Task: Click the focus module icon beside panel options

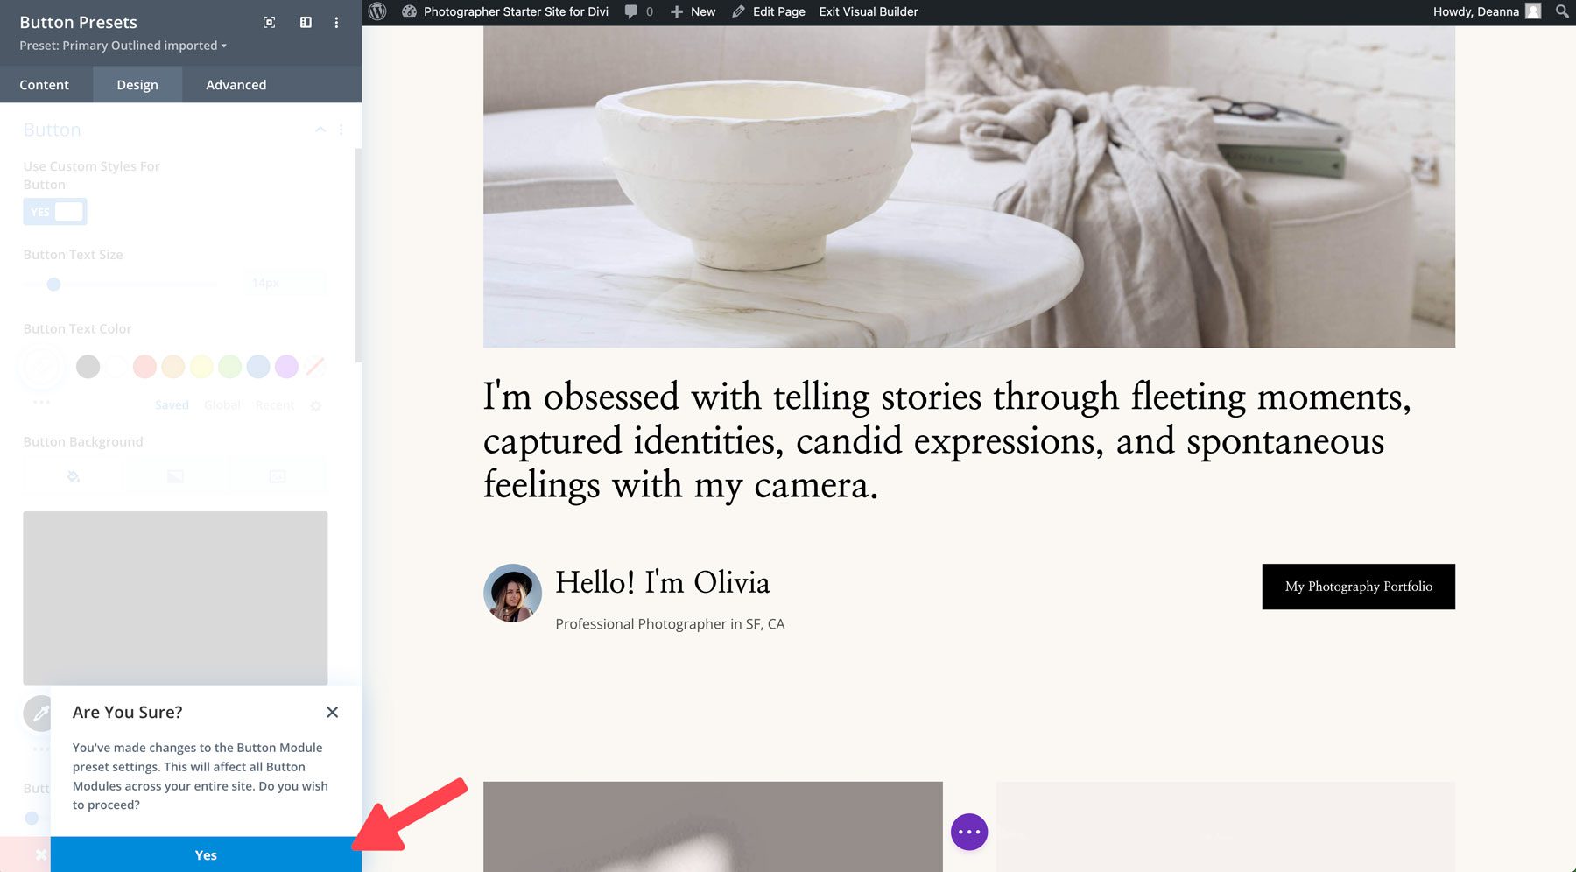Action: tap(269, 22)
